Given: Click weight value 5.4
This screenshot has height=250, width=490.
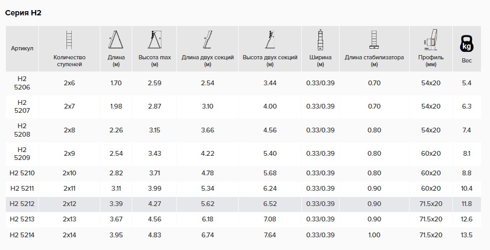Looking at the screenshot, I should [467, 83].
